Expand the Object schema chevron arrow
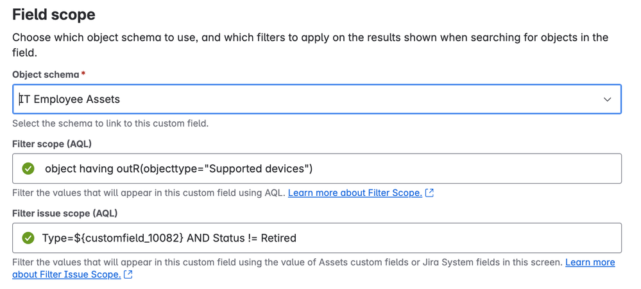Image resolution: width=641 pixels, height=289 pixels. [607, 100]
